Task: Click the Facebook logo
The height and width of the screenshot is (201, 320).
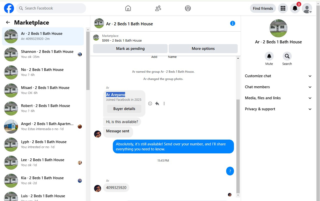Action: tap(9, 8)
